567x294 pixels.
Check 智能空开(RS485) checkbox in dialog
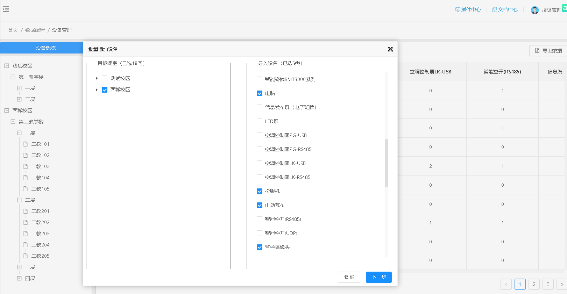pos(260,219)
